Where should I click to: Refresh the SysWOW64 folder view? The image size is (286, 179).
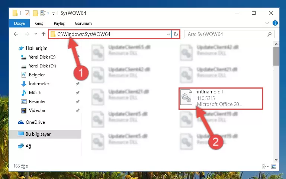[x=176, y=34]
